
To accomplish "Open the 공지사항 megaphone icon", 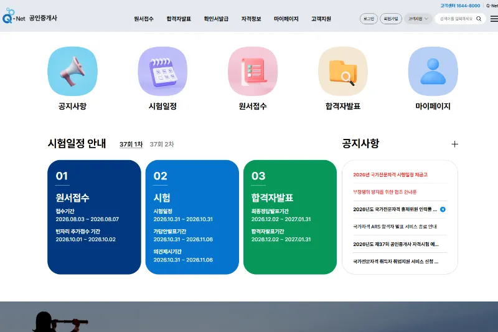I will click(x=72, y=71).
